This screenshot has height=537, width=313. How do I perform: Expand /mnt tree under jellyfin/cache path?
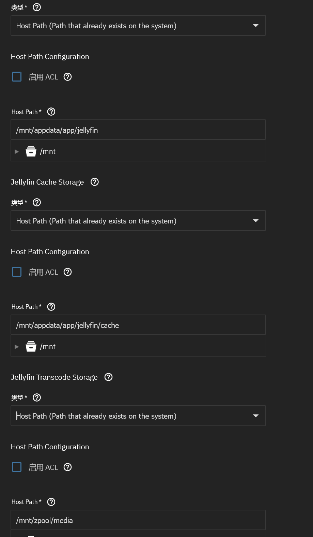[16, 347]
